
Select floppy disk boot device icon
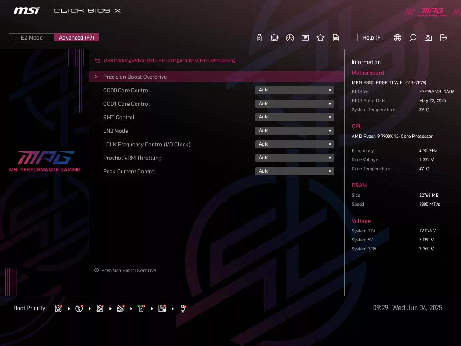[x=162, y=308]
